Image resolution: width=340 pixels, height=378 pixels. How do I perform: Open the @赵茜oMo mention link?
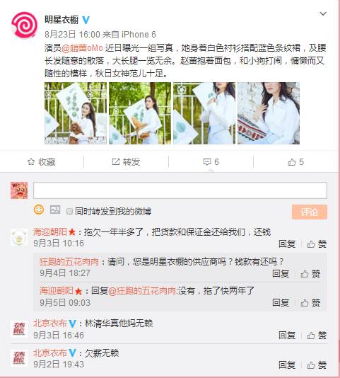coord(83,48)
